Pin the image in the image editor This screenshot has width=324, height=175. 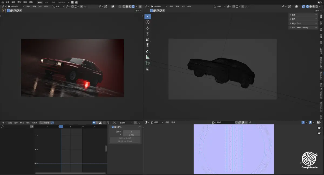coord(250,122)
